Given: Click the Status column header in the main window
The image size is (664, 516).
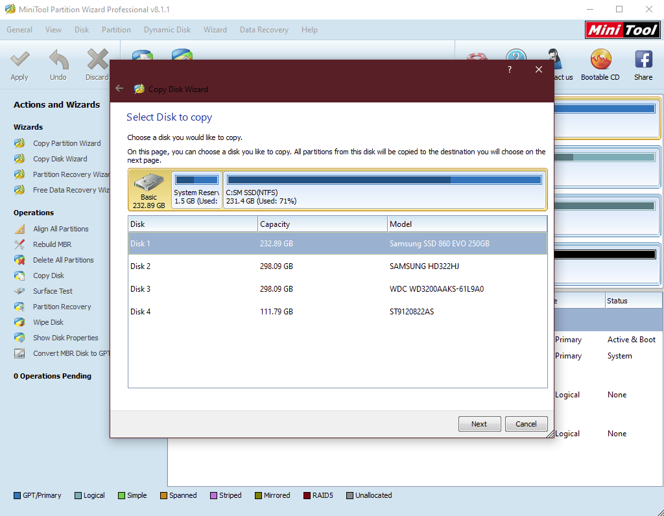Looking at the screenshot, I should click(x=633, y=301).
